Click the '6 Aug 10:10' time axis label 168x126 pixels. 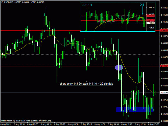click(x=86, y=124)
